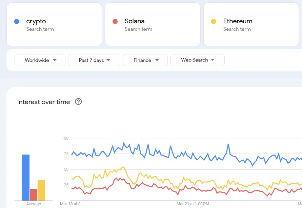Click the yellow dot next to Ethereum
Image resolution: width=302 pixels, height=208 pixels.
coord(214,21)
